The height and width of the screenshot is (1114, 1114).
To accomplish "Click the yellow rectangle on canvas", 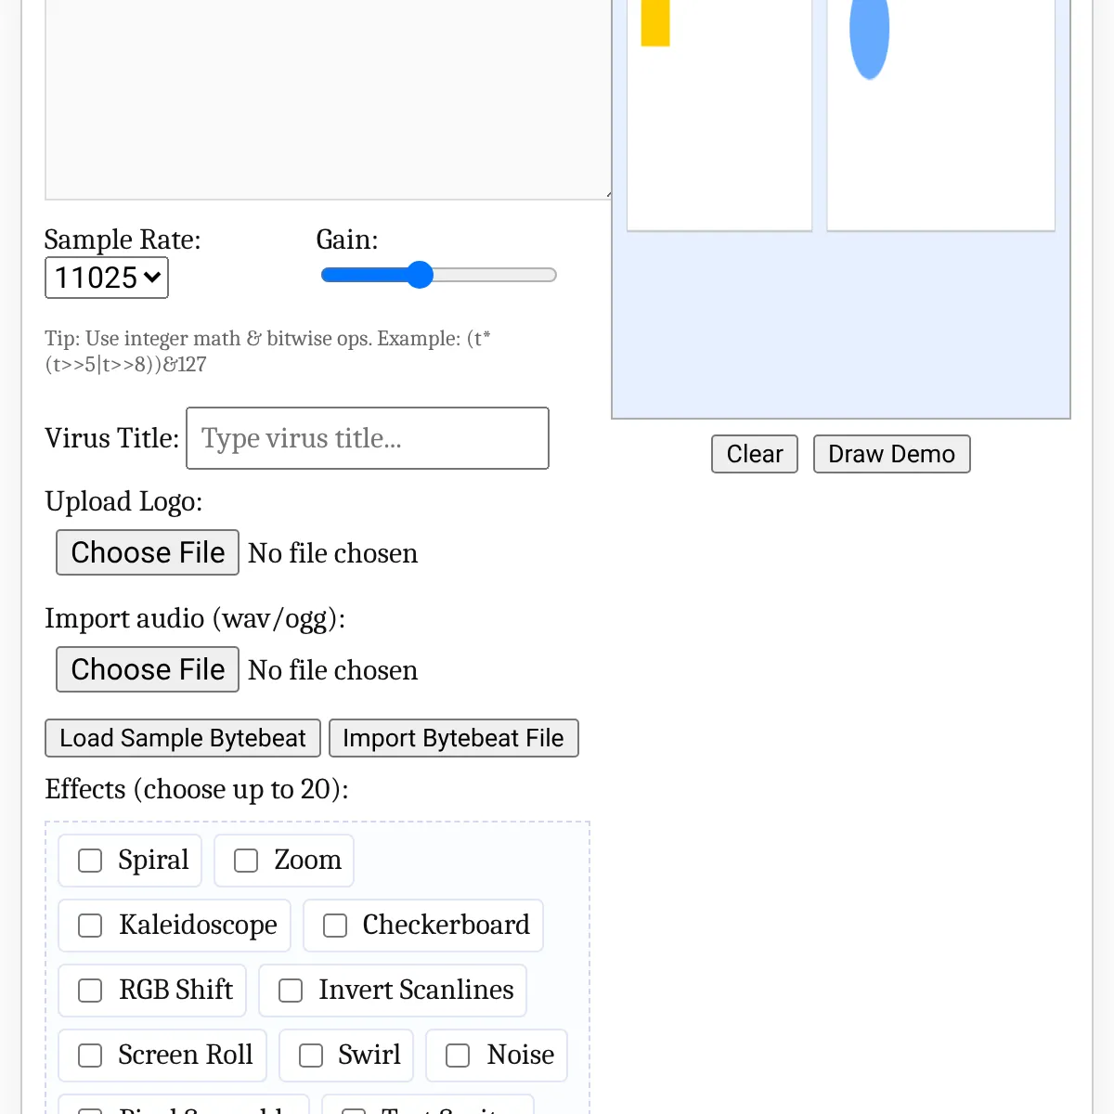I will 655,22.
